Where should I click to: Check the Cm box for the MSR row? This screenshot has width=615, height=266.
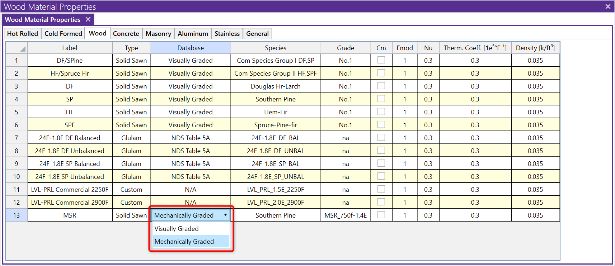click(381, 215)
